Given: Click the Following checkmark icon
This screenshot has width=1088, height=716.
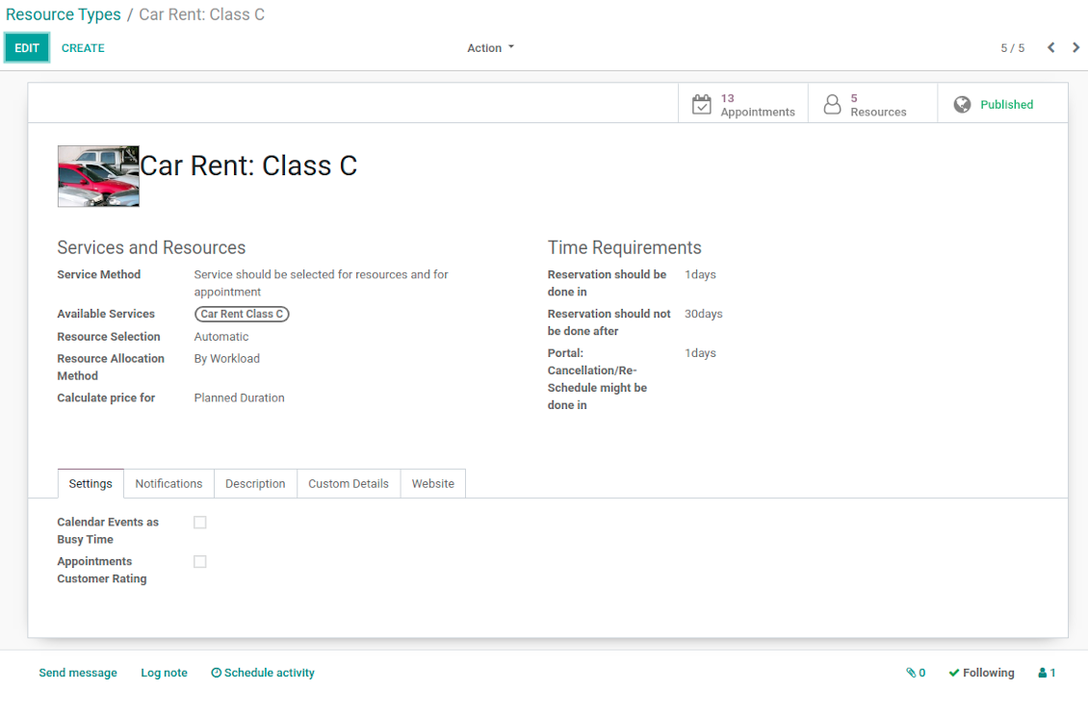Looking at the screenshot, I should click(x=954, y=673).
